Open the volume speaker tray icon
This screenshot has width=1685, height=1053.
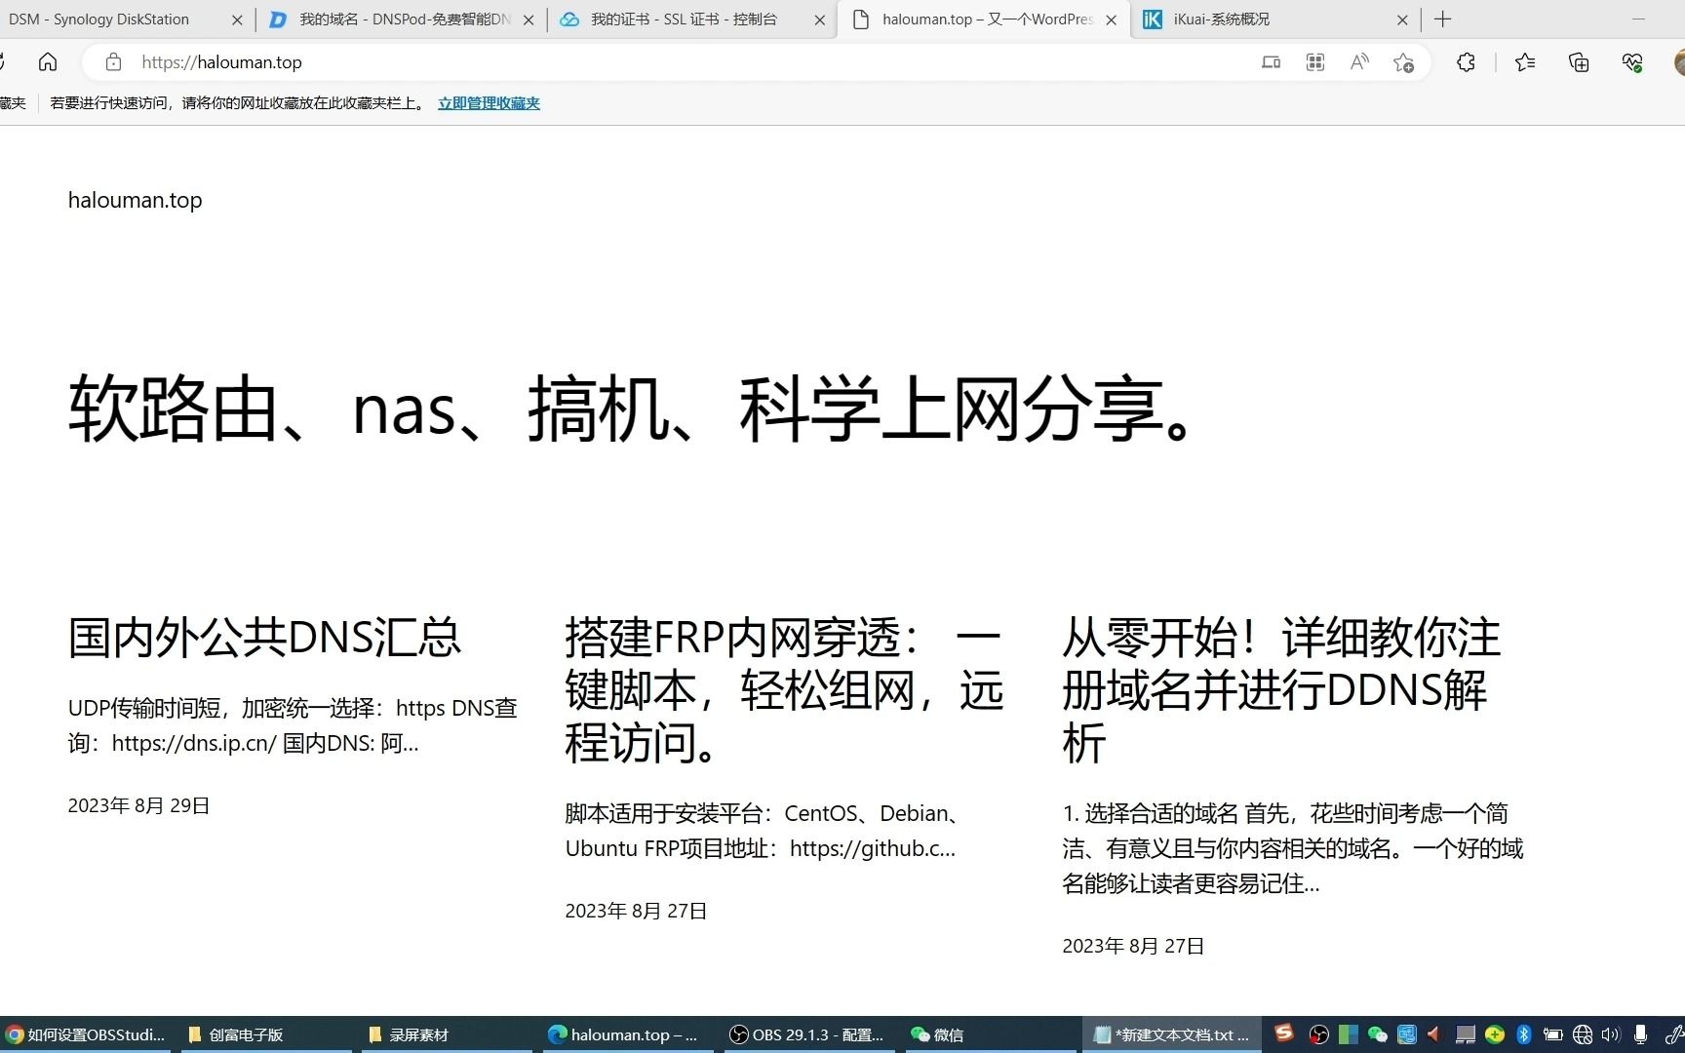coord(1610,1034)
